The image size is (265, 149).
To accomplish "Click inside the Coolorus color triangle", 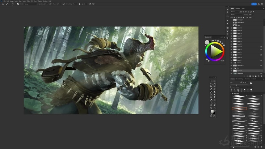I will 215,51.
